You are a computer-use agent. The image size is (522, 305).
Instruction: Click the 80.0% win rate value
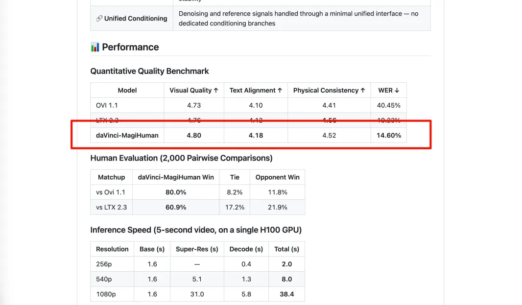click(176, 192)
